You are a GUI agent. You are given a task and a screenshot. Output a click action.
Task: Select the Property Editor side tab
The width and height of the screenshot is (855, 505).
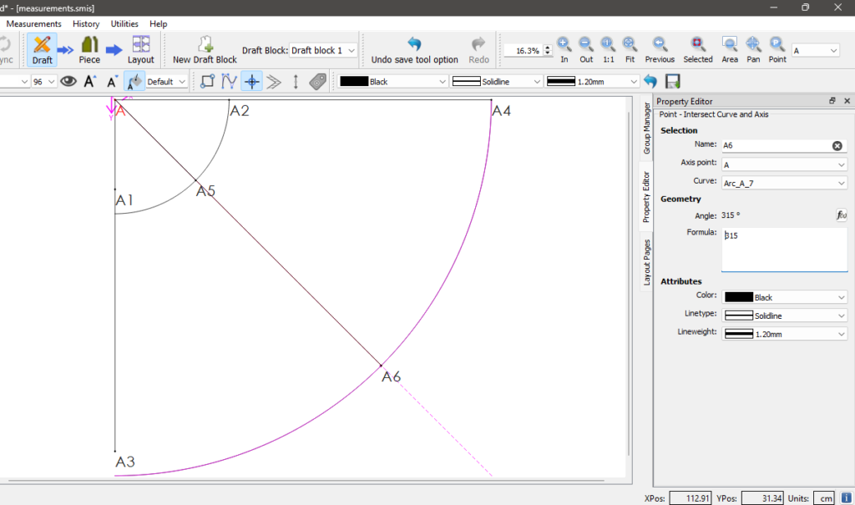tap(646, 197)
